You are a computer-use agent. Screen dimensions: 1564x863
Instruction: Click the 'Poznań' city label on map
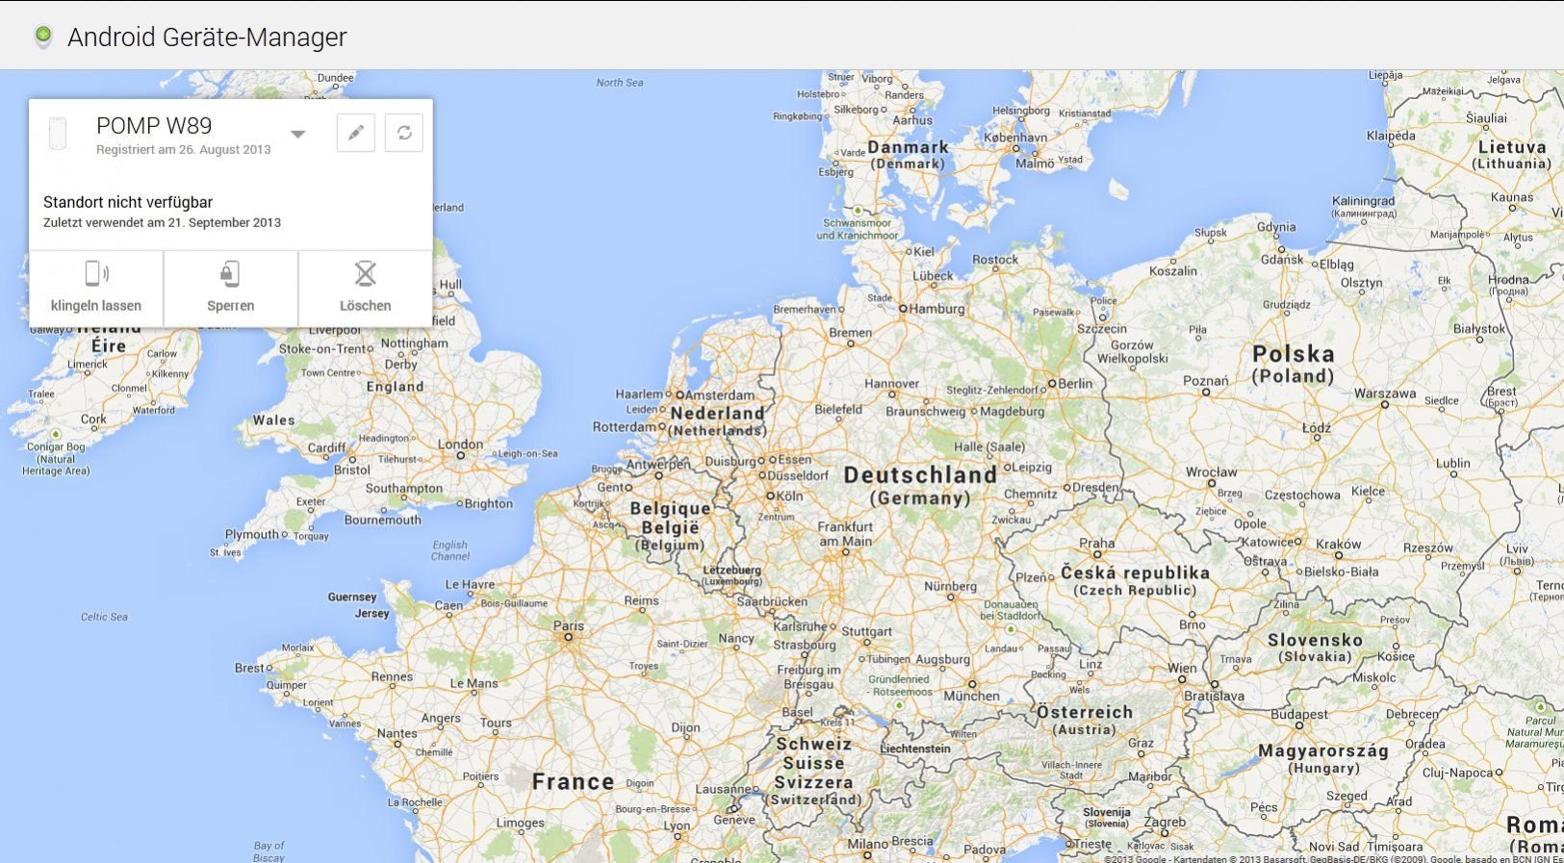[1206, 381]
